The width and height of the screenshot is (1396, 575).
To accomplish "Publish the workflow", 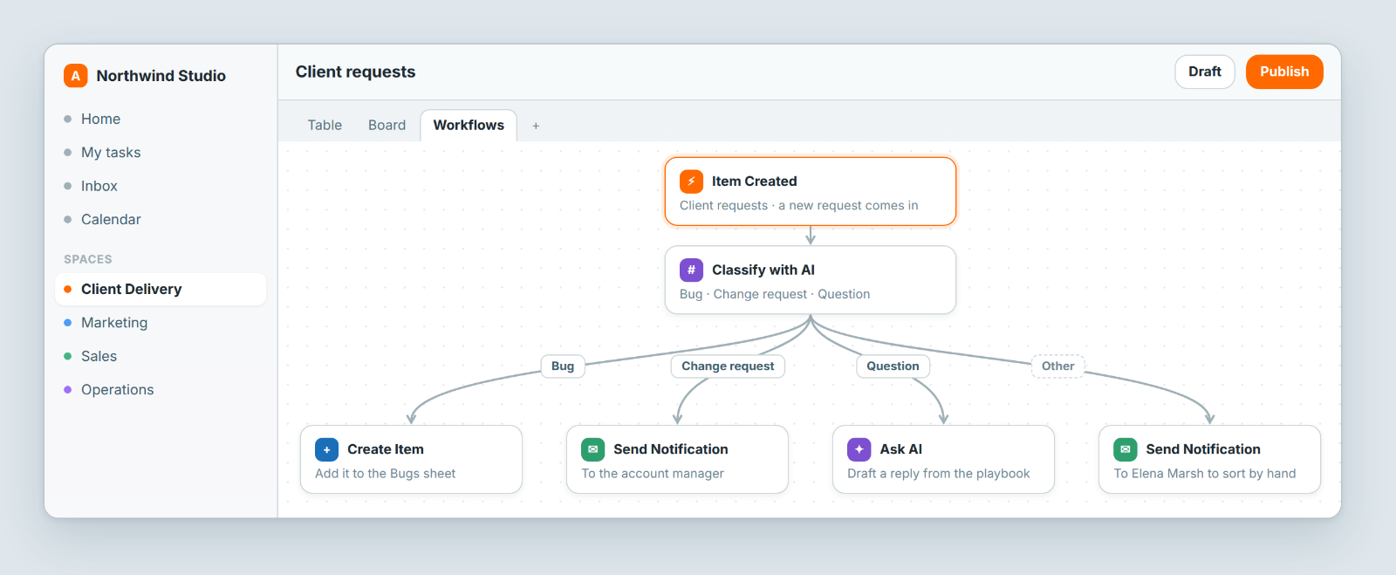I will coord(1284,72).
